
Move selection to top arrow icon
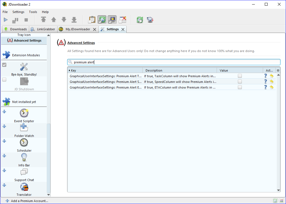pyautogui.click(x=43, y=20)
